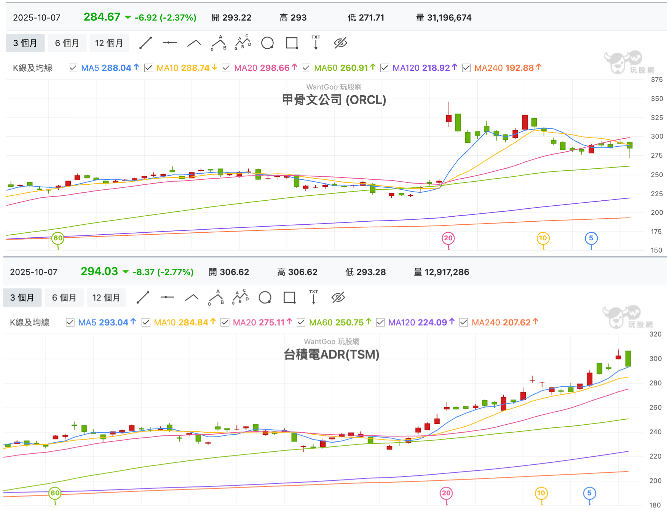Image resolution: width=667 pixels, height=510 pixels.
Task: Switch ORCL chart to 12 個月 range
Action: coord(109,43)
